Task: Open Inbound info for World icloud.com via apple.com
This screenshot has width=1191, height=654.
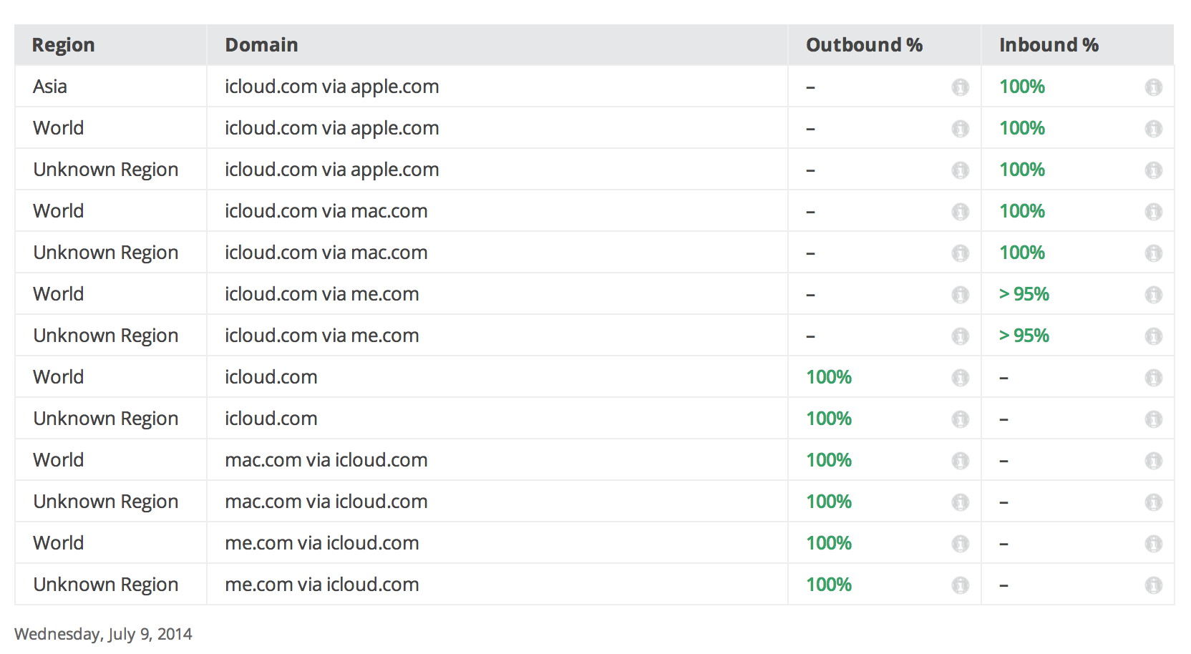Action: click(x=1153, y=129)
